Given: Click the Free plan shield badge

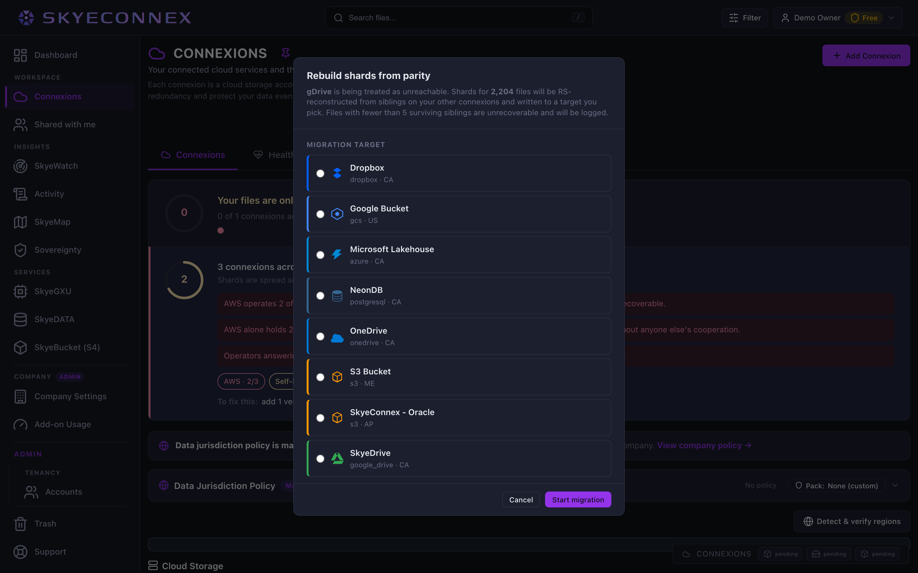Looking at the screenshot, I should [864, 18].
